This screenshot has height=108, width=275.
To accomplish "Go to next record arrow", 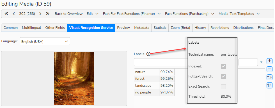I will (40, 14).
